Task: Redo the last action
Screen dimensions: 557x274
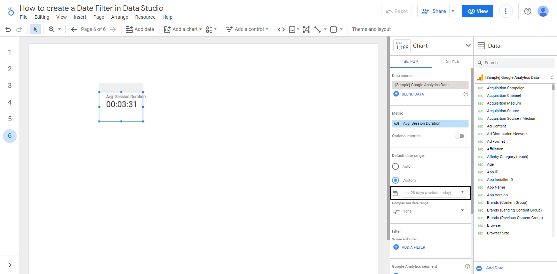Action: [x=19, y=30]
